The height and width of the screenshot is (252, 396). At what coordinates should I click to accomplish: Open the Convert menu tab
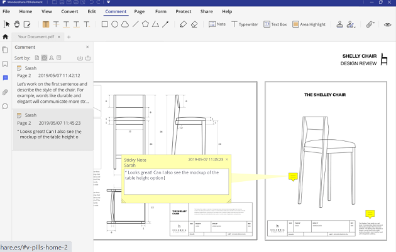70,11
